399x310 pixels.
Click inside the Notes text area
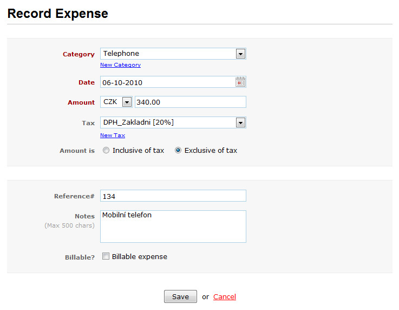(x=173, y=227)
